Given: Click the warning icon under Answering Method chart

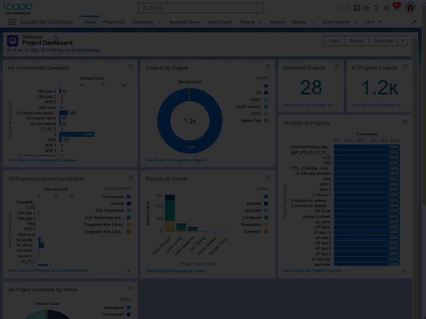Looking at the screenshot, I should (x=129, y=271).
